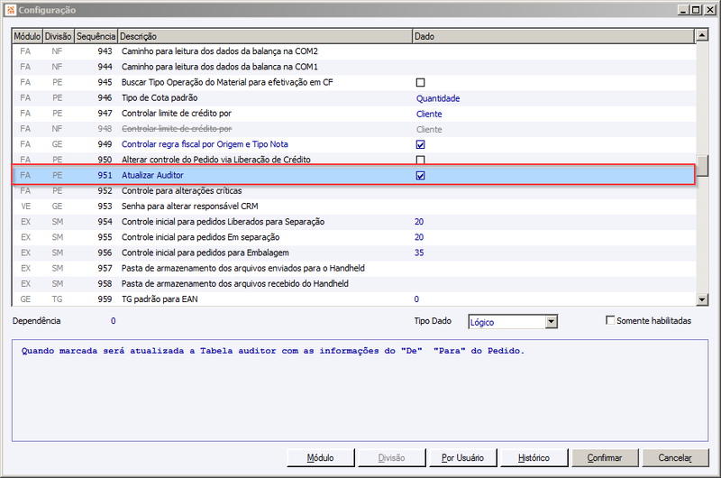Select Controle para alterações críticas row

(x=353, y=191)
